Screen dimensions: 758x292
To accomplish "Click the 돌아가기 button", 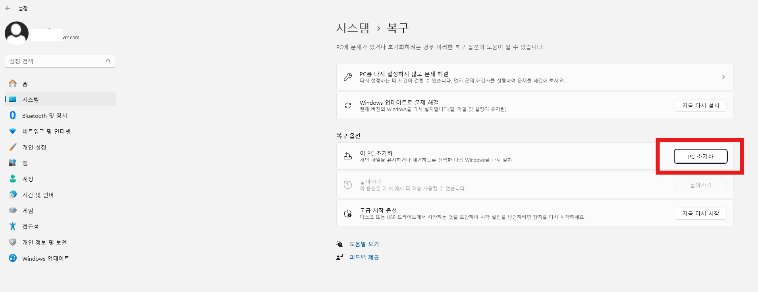I will pos(701,185).
